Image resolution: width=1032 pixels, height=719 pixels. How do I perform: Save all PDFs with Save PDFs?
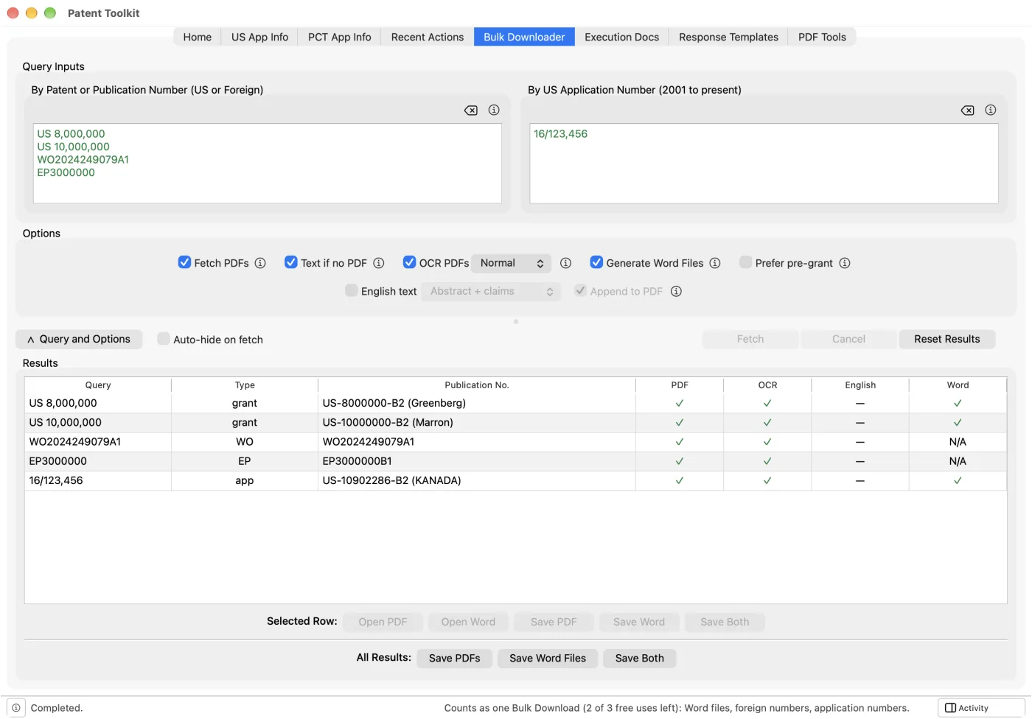coord(455,659)
